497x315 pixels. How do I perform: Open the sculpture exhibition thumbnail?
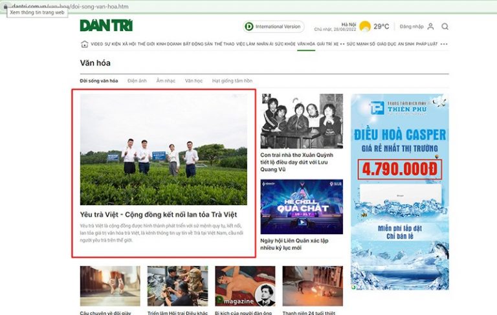coord(178,286)
